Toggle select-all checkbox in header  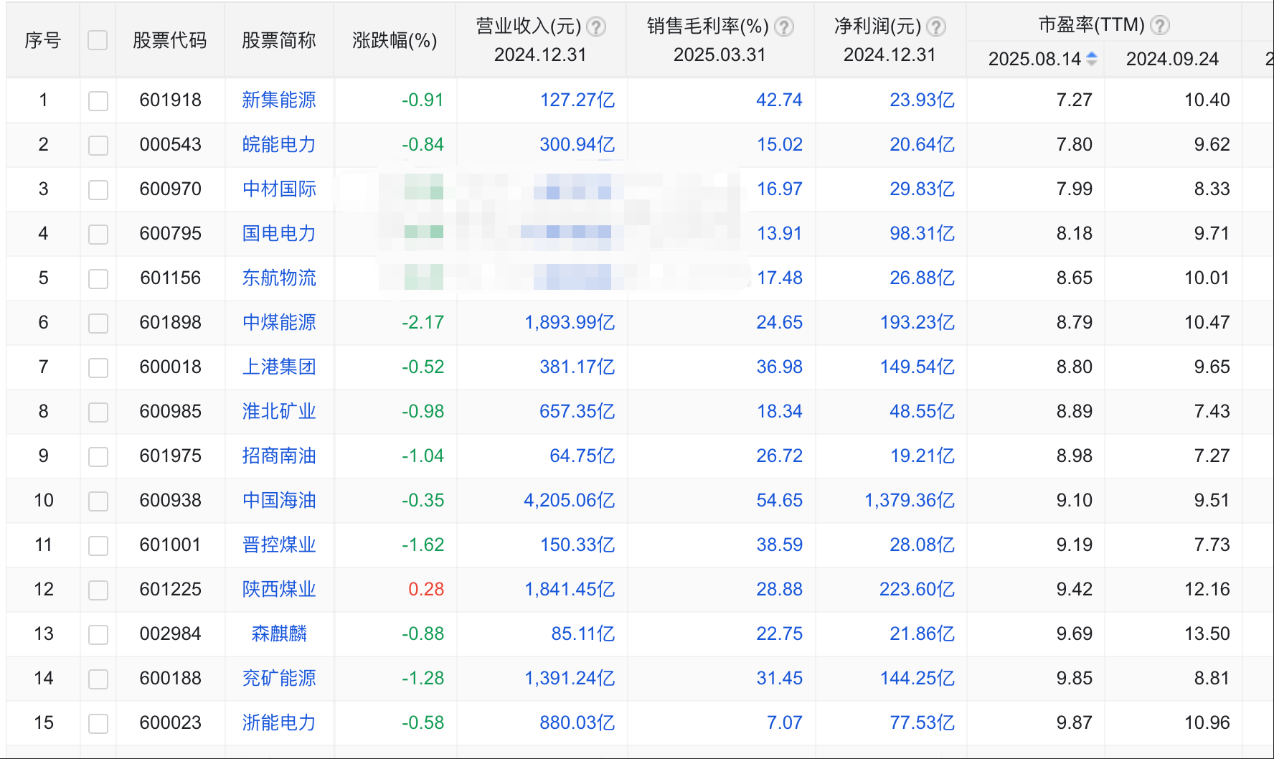coord(98,40)
